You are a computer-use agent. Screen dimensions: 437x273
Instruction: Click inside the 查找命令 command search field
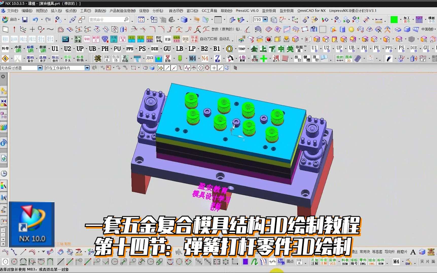tap(109, 20)
